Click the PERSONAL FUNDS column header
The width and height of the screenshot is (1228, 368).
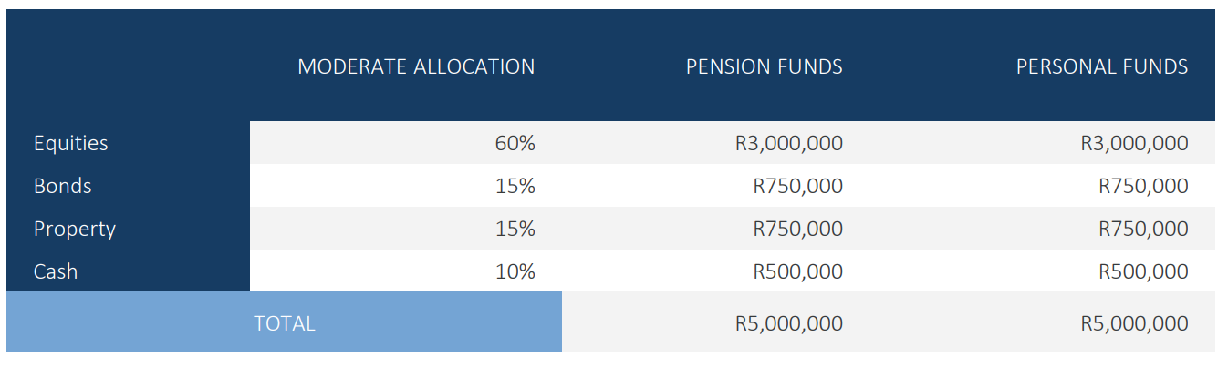click(x=1102, y=66)
